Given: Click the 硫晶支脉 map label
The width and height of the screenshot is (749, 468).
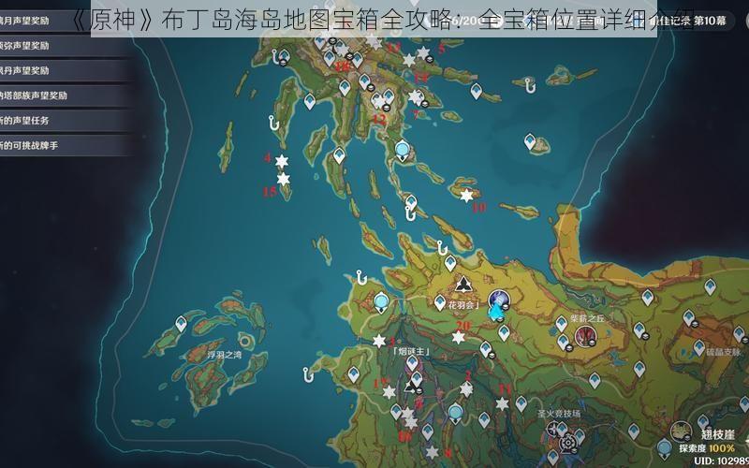Looking at the screenshot, I should click(x=723, y=352).
